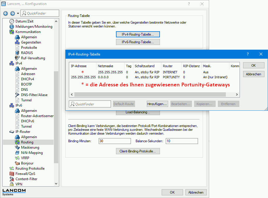Select the Content-Filter icon in tree
The image size is (268, 198).
[x=12, y=179]
